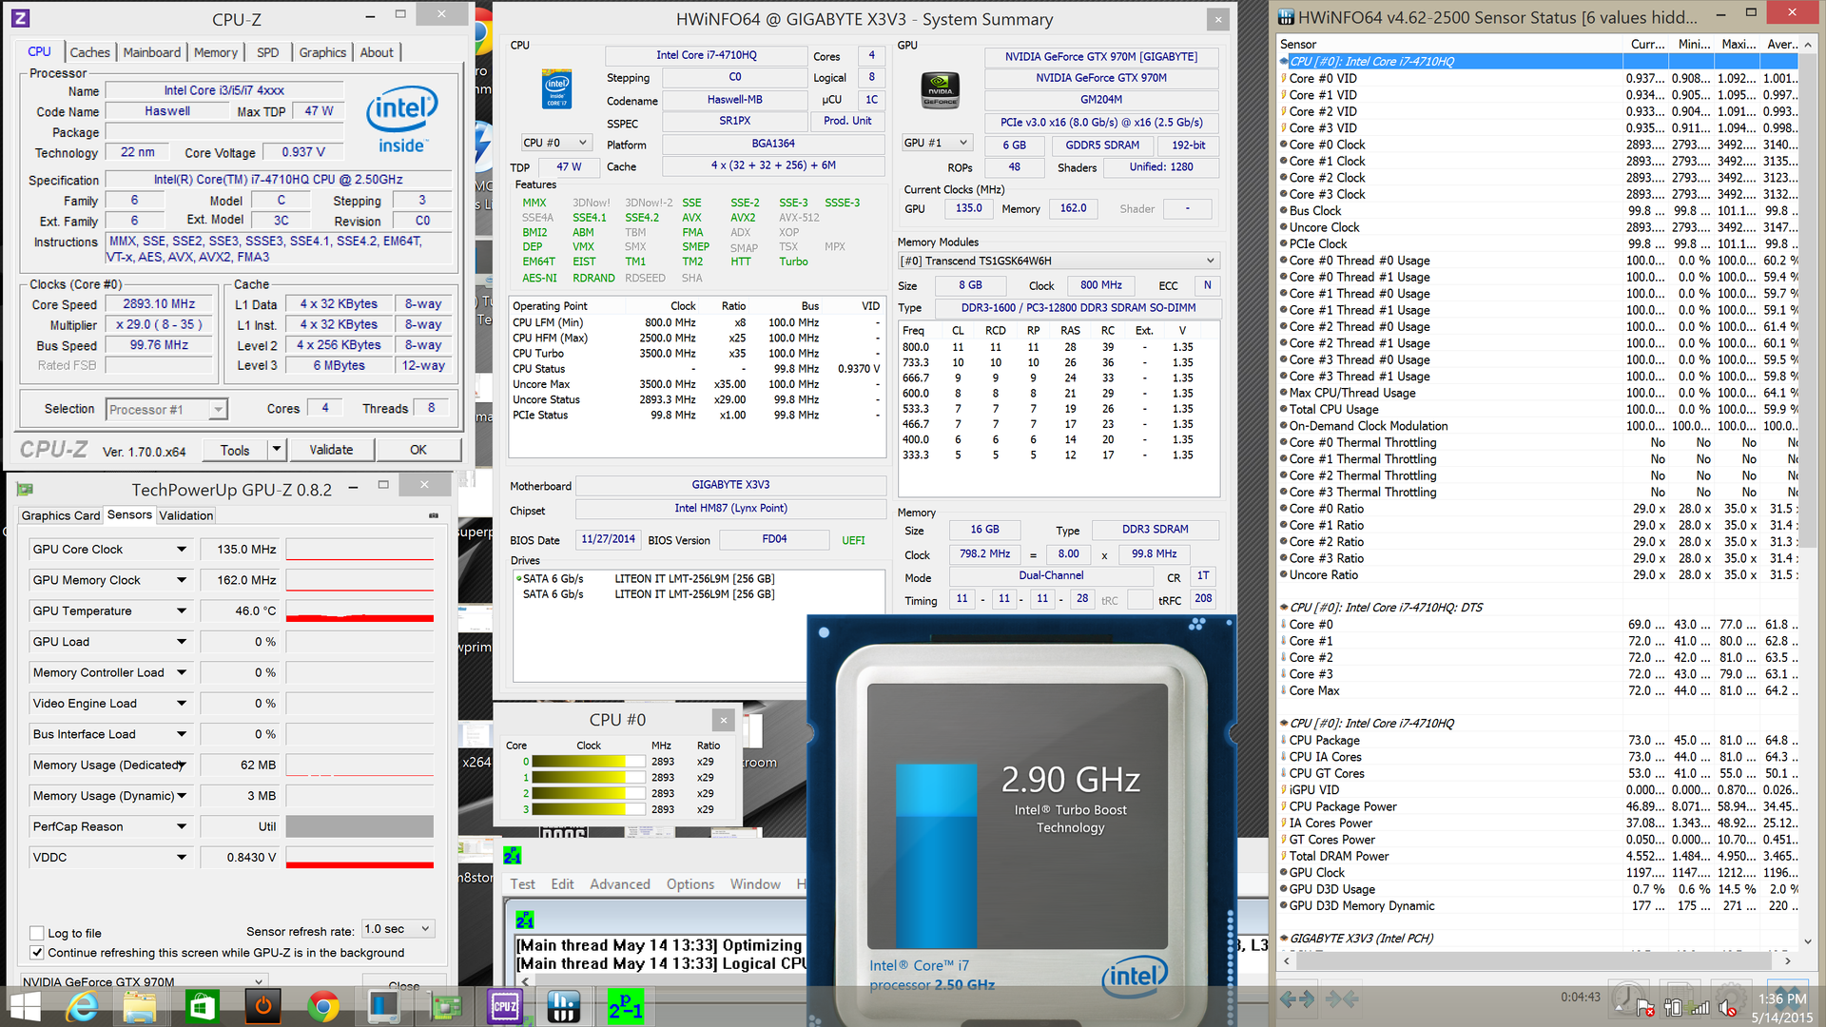
Task: Open Internet Explorer from the taskbar
Action: [x=83, y=1006]
